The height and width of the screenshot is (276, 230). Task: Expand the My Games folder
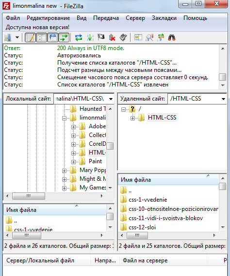[x=65, y=188]
